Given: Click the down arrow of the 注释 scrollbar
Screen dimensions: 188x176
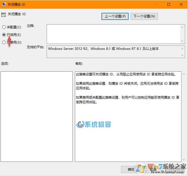Looking at the screenshot, I should [x=182, y=41].
